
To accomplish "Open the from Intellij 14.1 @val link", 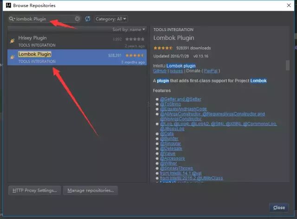I will (x=181, y=173).
